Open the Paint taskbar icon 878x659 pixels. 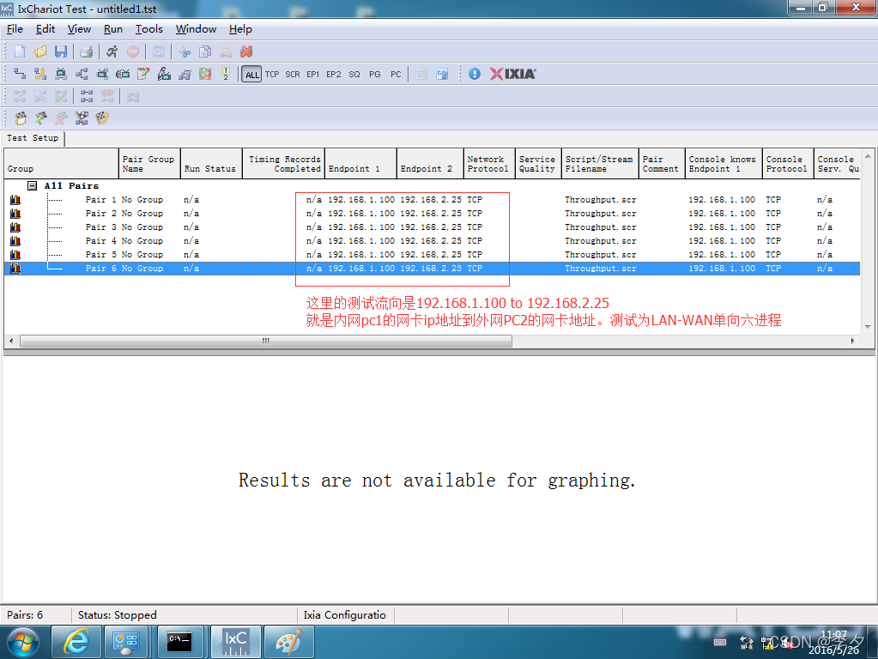289,642
